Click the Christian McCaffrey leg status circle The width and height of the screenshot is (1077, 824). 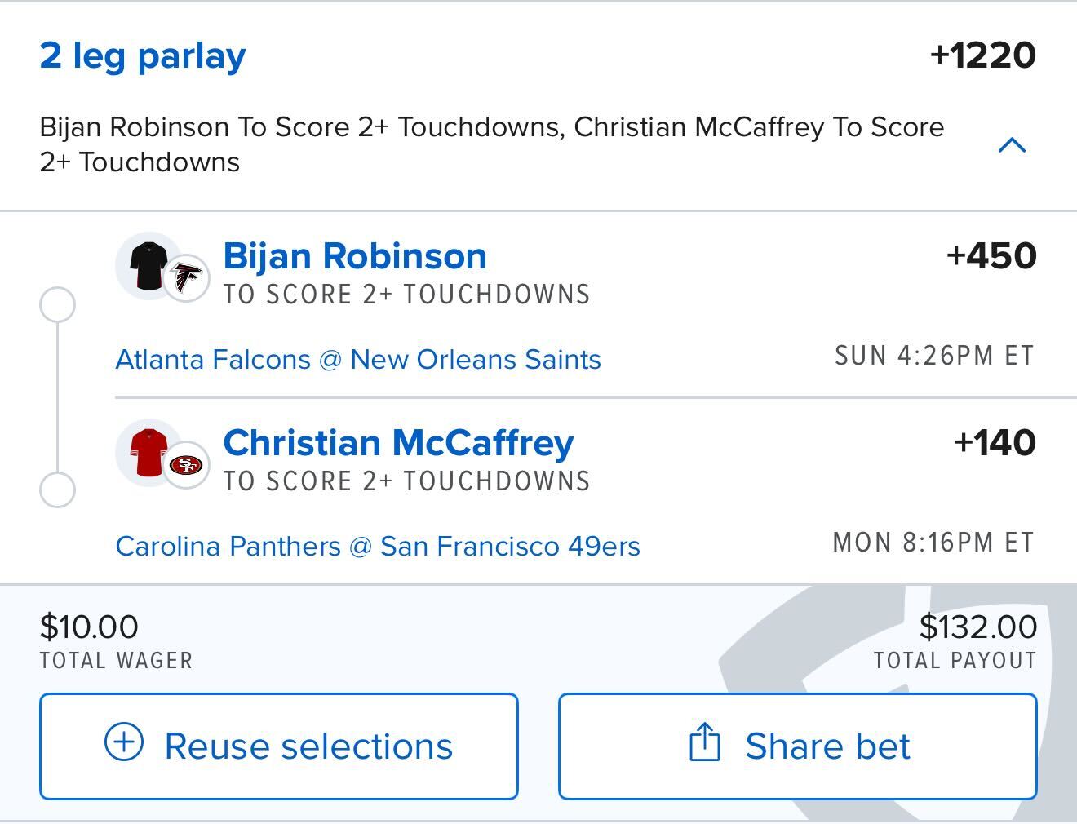point(57,491)
